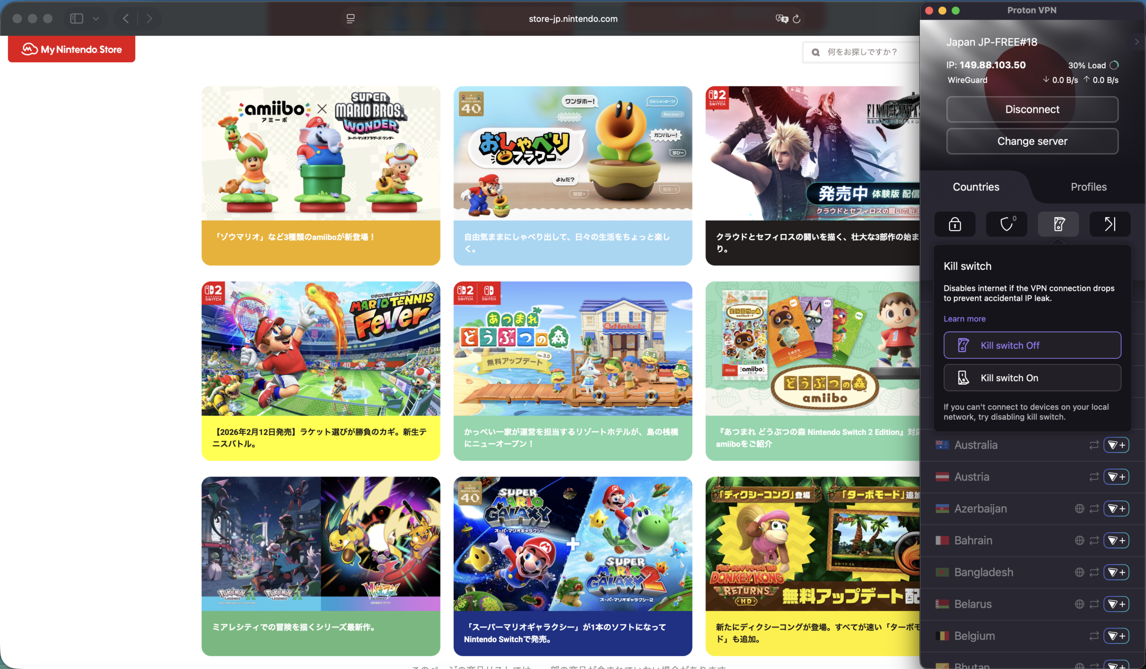The height and width of the screenshot is (669, 1146).
Task: Toggle the Secure Core lock icon
Action: click(x=954, y=224)
